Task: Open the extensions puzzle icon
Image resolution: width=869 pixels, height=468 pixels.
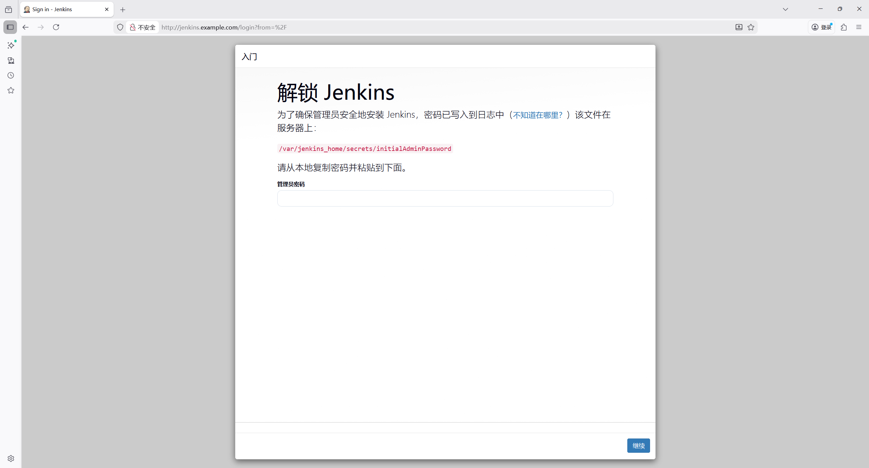Action: point(844,27)
